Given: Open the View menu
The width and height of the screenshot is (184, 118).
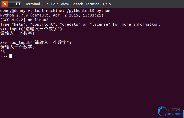Looking at the screenshot, I should [x=65, y=4].
